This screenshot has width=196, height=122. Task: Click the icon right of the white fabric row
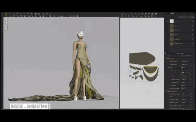point(192,21)
